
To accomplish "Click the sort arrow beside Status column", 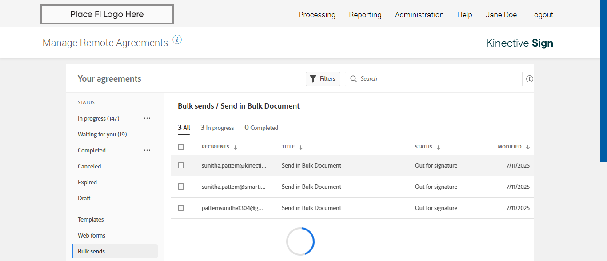I will (439, 147).
